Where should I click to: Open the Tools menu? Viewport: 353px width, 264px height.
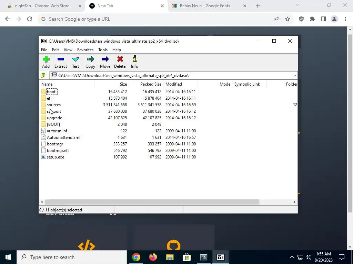tap(103, 50)
